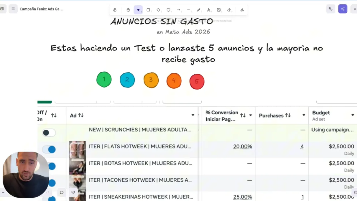Select the cyan circle number 2

coord(127,80)
